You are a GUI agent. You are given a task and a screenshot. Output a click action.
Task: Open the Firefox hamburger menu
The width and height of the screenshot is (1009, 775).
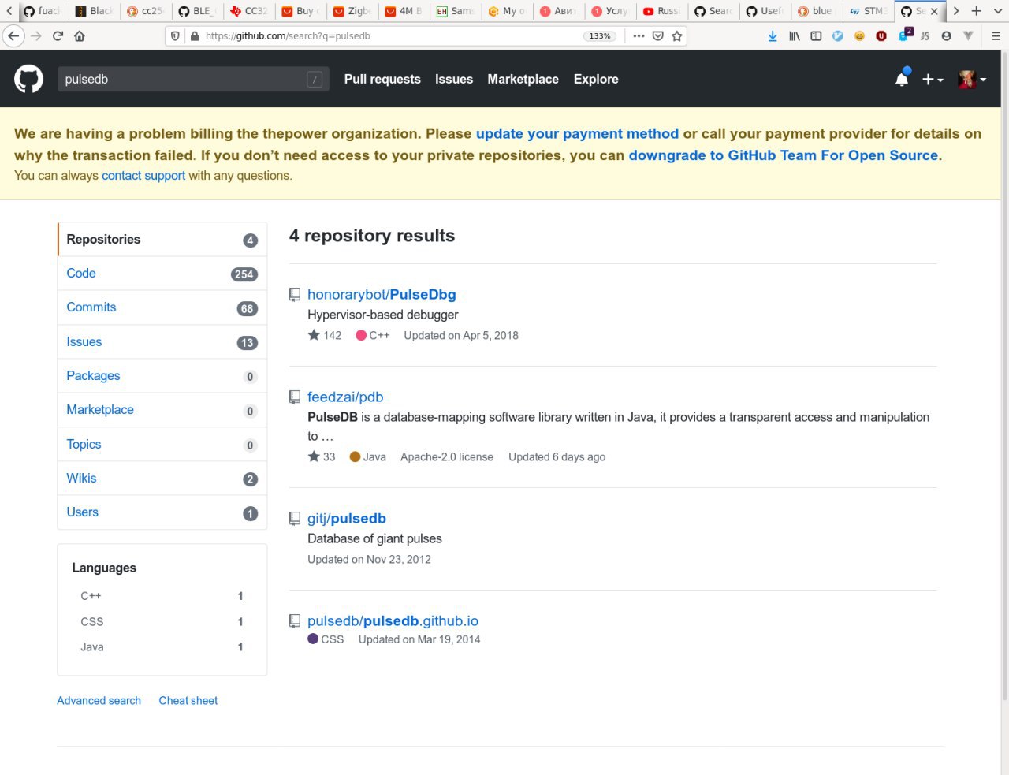click(996, 35)
